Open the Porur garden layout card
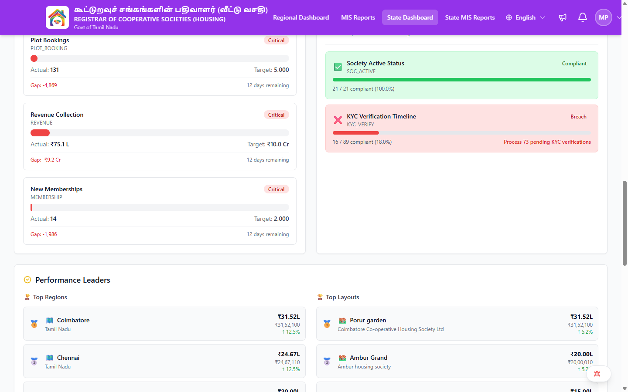 click(x=457, y=324)
